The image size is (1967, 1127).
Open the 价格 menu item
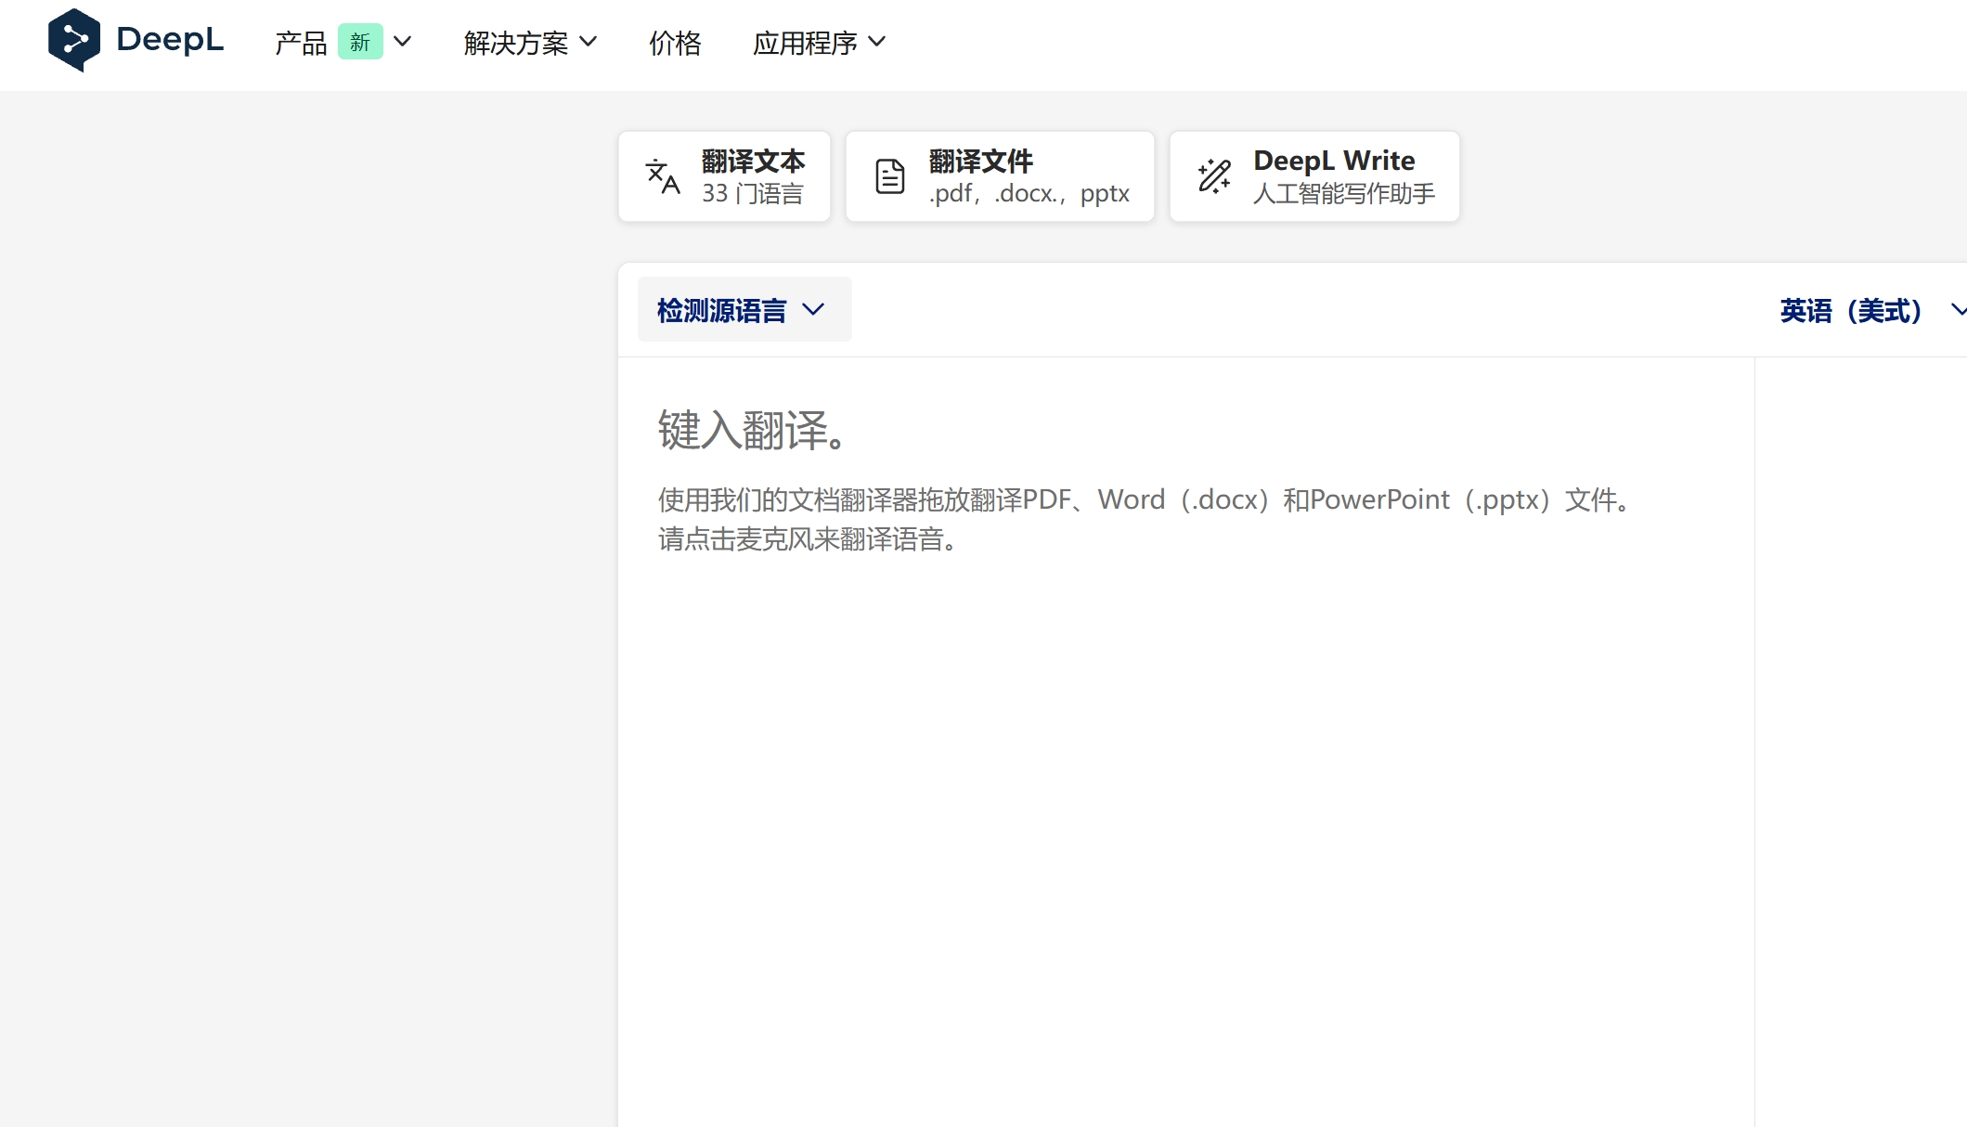[675, 44]
